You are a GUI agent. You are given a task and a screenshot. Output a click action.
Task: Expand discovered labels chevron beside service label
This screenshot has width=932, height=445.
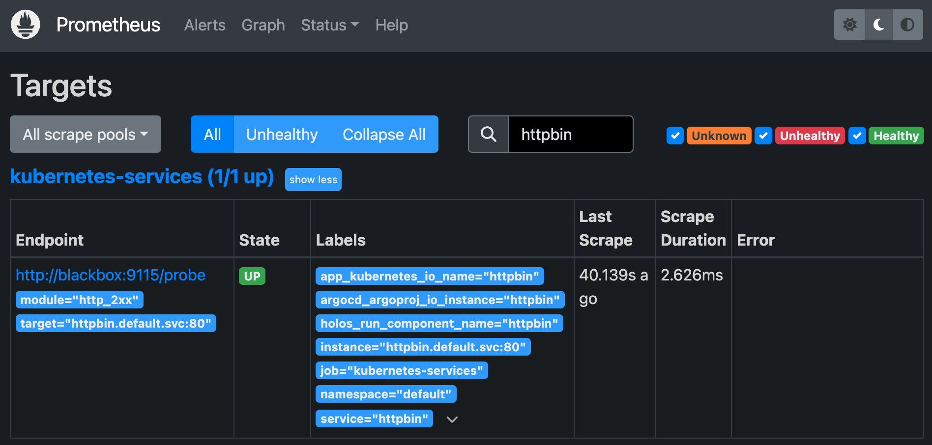tap(452, 419)
